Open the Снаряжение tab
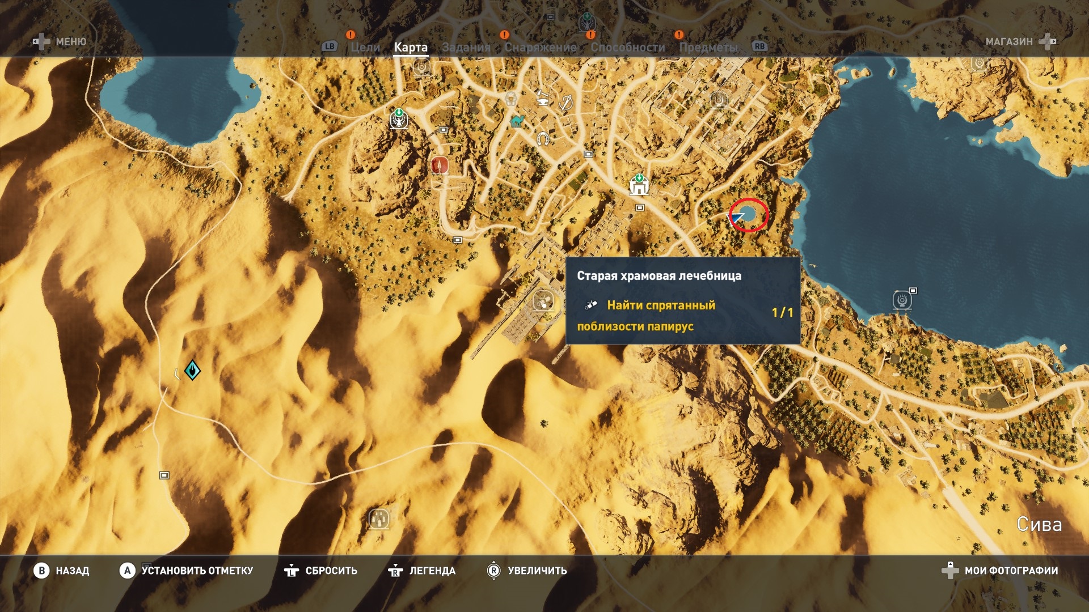1089x612 pixels. 541,48
